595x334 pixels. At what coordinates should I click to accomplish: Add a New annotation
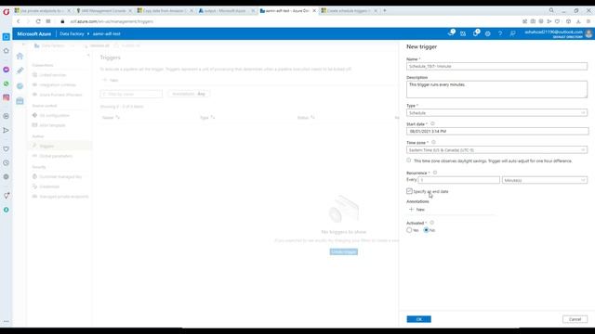coord(416,210)
